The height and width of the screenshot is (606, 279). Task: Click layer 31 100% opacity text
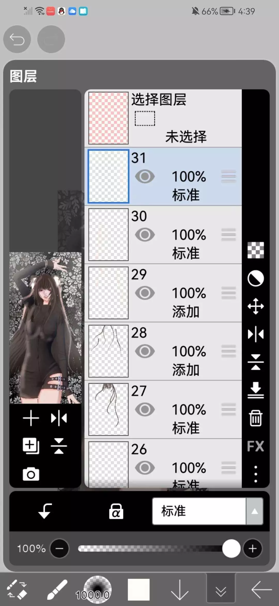click(189, 176)
